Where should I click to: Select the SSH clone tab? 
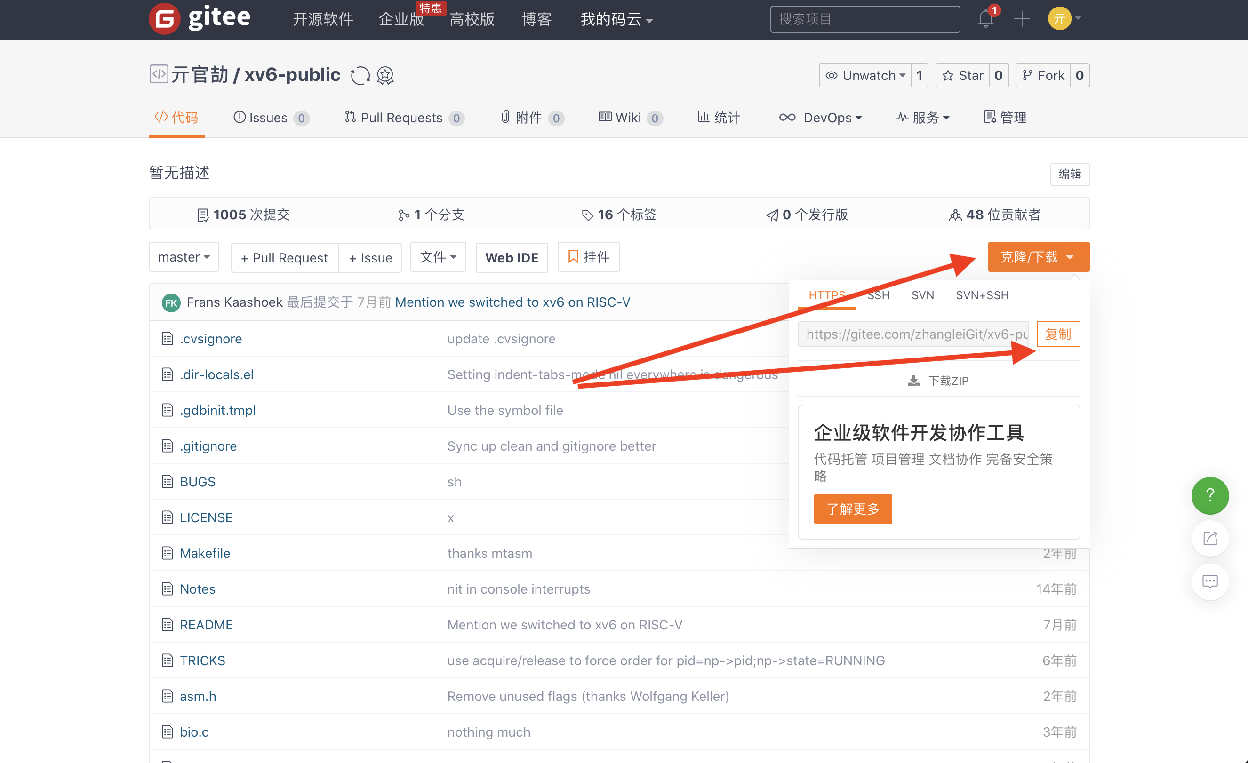click(878, 295)
